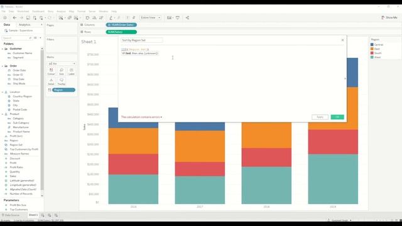Image resolution: width=402 pixels, height=226 pixels.
Task: Click the Label card in Marks
Action: click(x=71, y=72)
